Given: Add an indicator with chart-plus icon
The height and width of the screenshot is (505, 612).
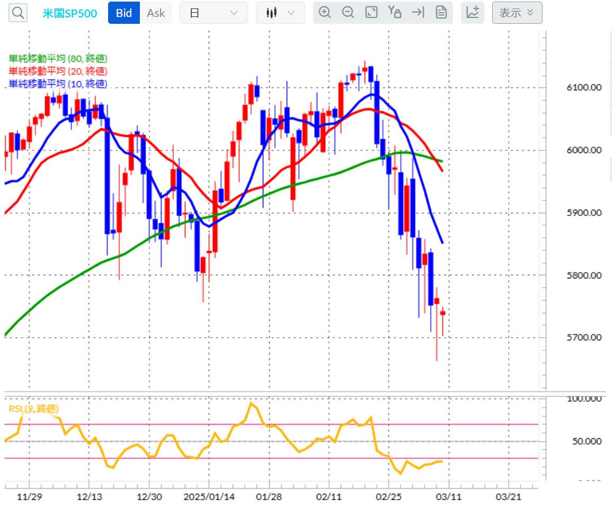Looking at the screenshot, I should pyautogui.click(x=473, y=13).
